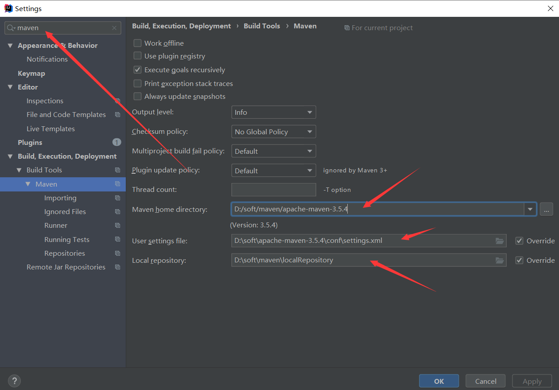This screenshot has height=390, width=559.
Task: Uncheck Override for User settings file
Action: tap(520, 241)
